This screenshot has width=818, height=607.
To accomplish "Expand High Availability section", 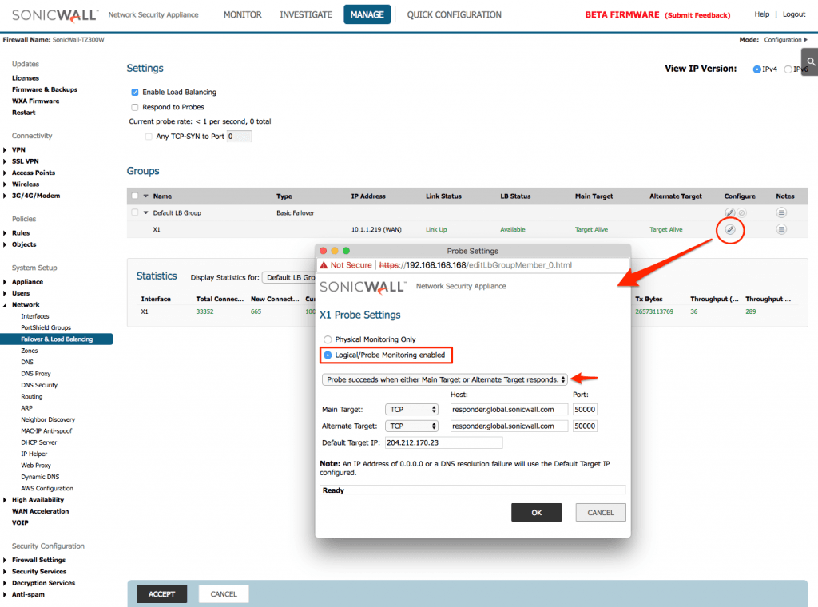I will [x=5, y=500].
